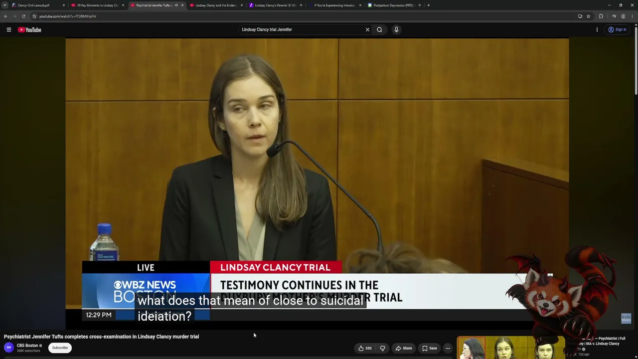The height and width of the screenshot is (359, 638).
Task: Dislike the video with thumbs down
Action: [x=382, y=348]
